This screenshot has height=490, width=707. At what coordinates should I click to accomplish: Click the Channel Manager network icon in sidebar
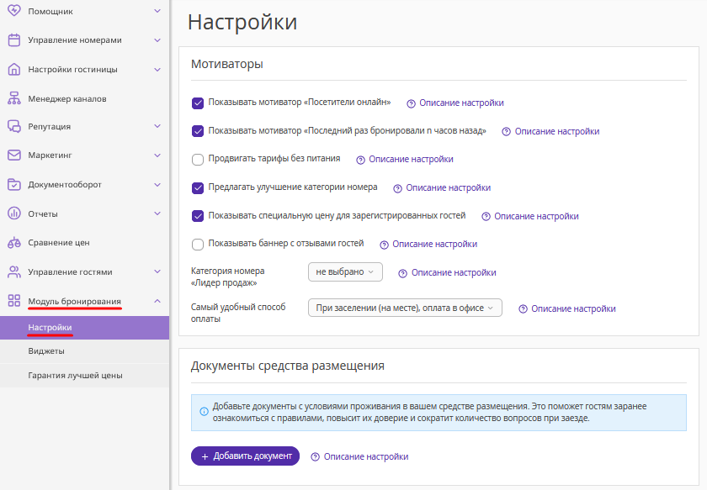13,98
